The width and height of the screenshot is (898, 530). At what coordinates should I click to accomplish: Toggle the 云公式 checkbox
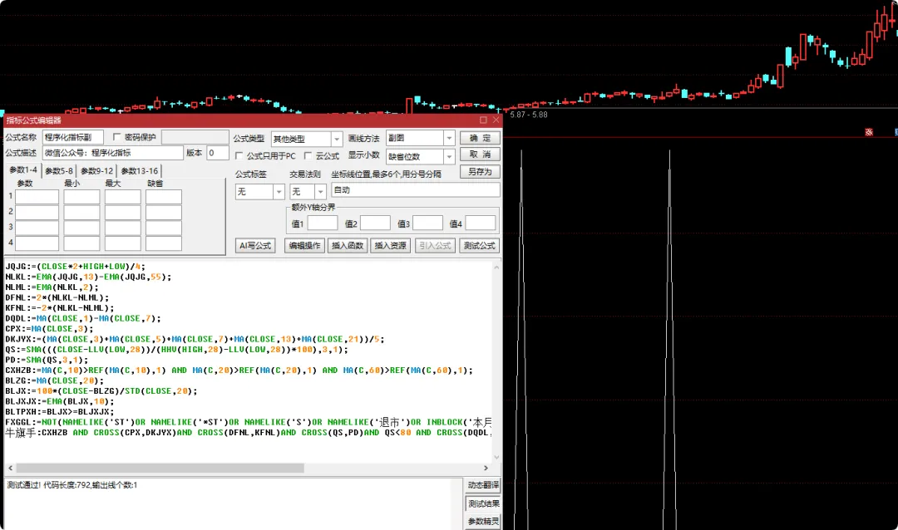tap(308, 155)
